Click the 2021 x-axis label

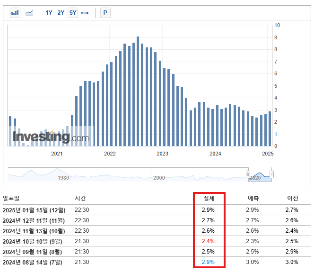pos(57,154)
